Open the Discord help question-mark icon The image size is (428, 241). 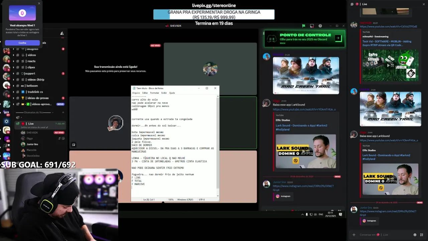click(320, 26)
